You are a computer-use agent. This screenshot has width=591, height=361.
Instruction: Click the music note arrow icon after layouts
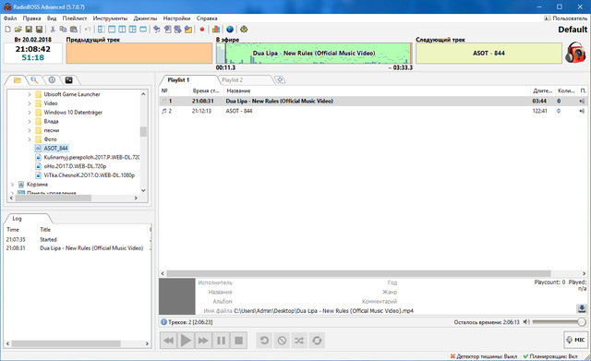157,29
